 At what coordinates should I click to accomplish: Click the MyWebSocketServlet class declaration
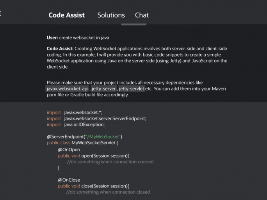click(x=82, y=143)
